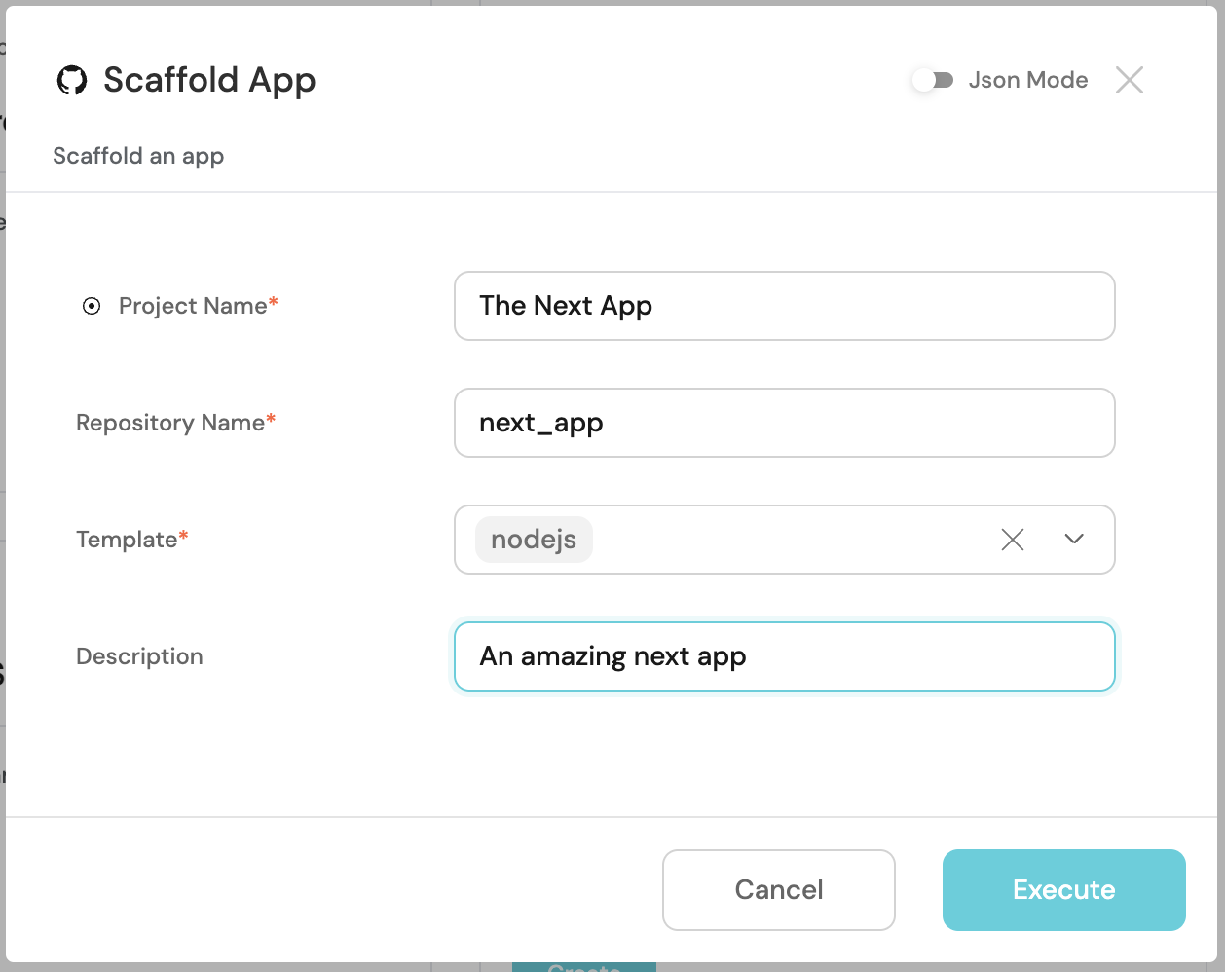Expand the Template dropdown chevron
Screen dimensions: 1225x972
(x=1074, y=540)
